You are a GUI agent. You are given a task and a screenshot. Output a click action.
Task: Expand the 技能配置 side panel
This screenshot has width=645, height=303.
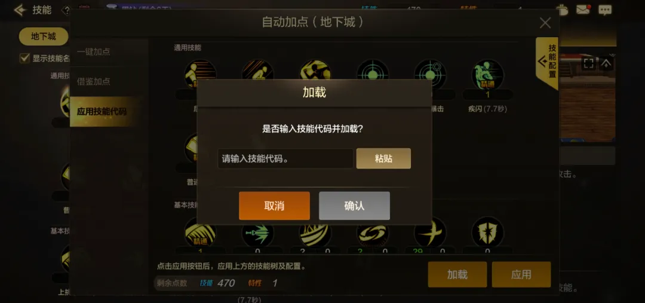coord(547,63)
